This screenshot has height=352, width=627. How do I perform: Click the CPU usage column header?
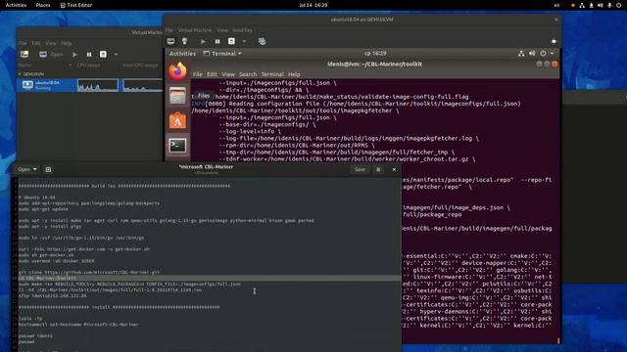88,66
